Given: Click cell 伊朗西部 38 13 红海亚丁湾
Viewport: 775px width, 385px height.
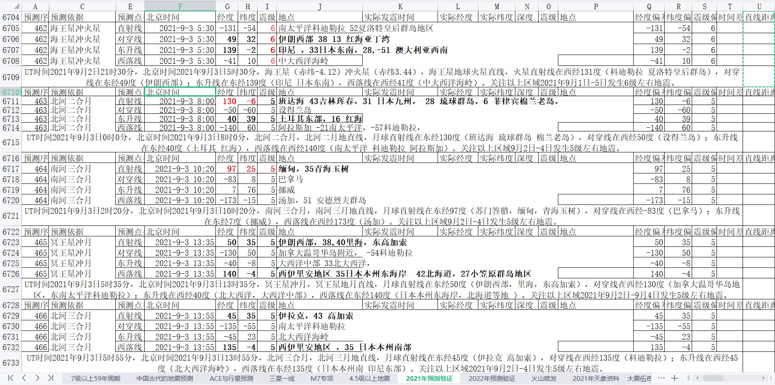Looking at the screenshot, I should click(x=319, y=39).
